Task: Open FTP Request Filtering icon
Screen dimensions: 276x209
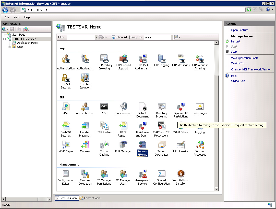Action: coord(200,62)
